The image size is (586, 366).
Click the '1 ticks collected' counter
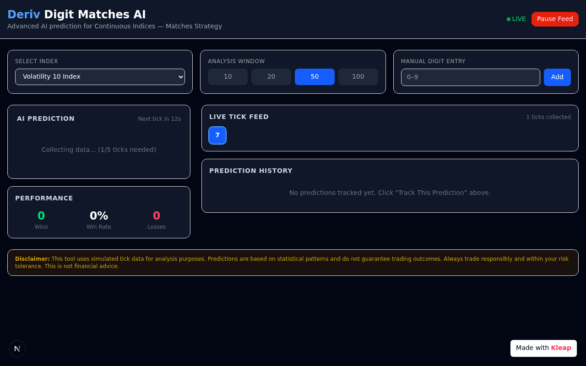pos(548,117)
